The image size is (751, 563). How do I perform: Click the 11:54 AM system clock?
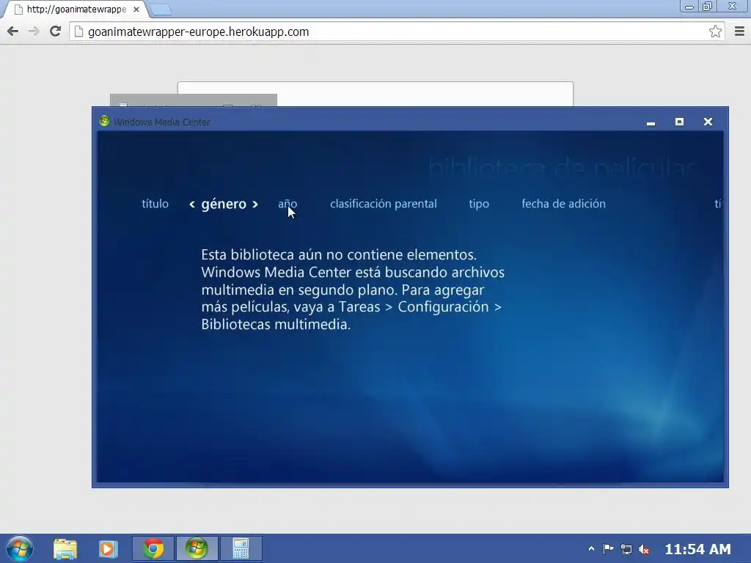pos(697,549)
